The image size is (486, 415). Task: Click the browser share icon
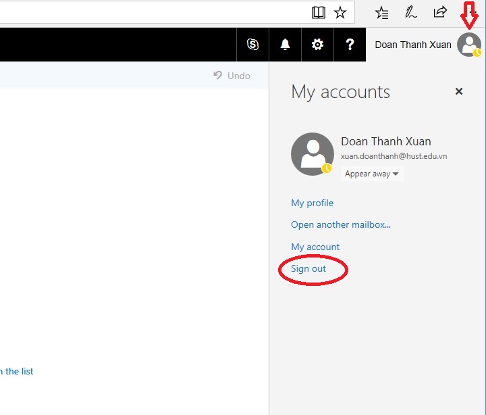(x=440, y=12)
